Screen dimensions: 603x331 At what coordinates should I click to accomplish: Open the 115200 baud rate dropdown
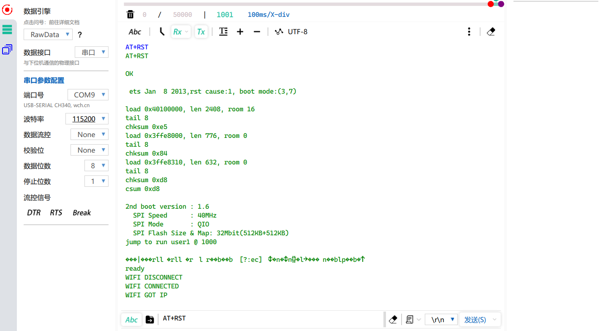(87, 119)
